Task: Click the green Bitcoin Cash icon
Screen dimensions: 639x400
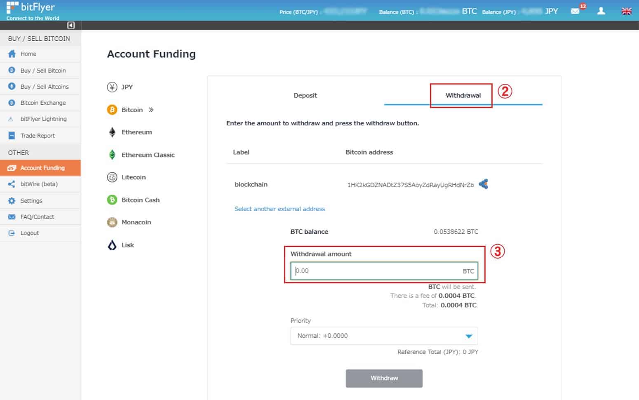Action: tap(112, 200)
